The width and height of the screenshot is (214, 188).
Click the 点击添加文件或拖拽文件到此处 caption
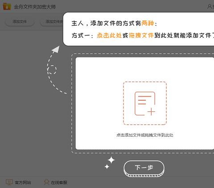[x=145, y=135]
